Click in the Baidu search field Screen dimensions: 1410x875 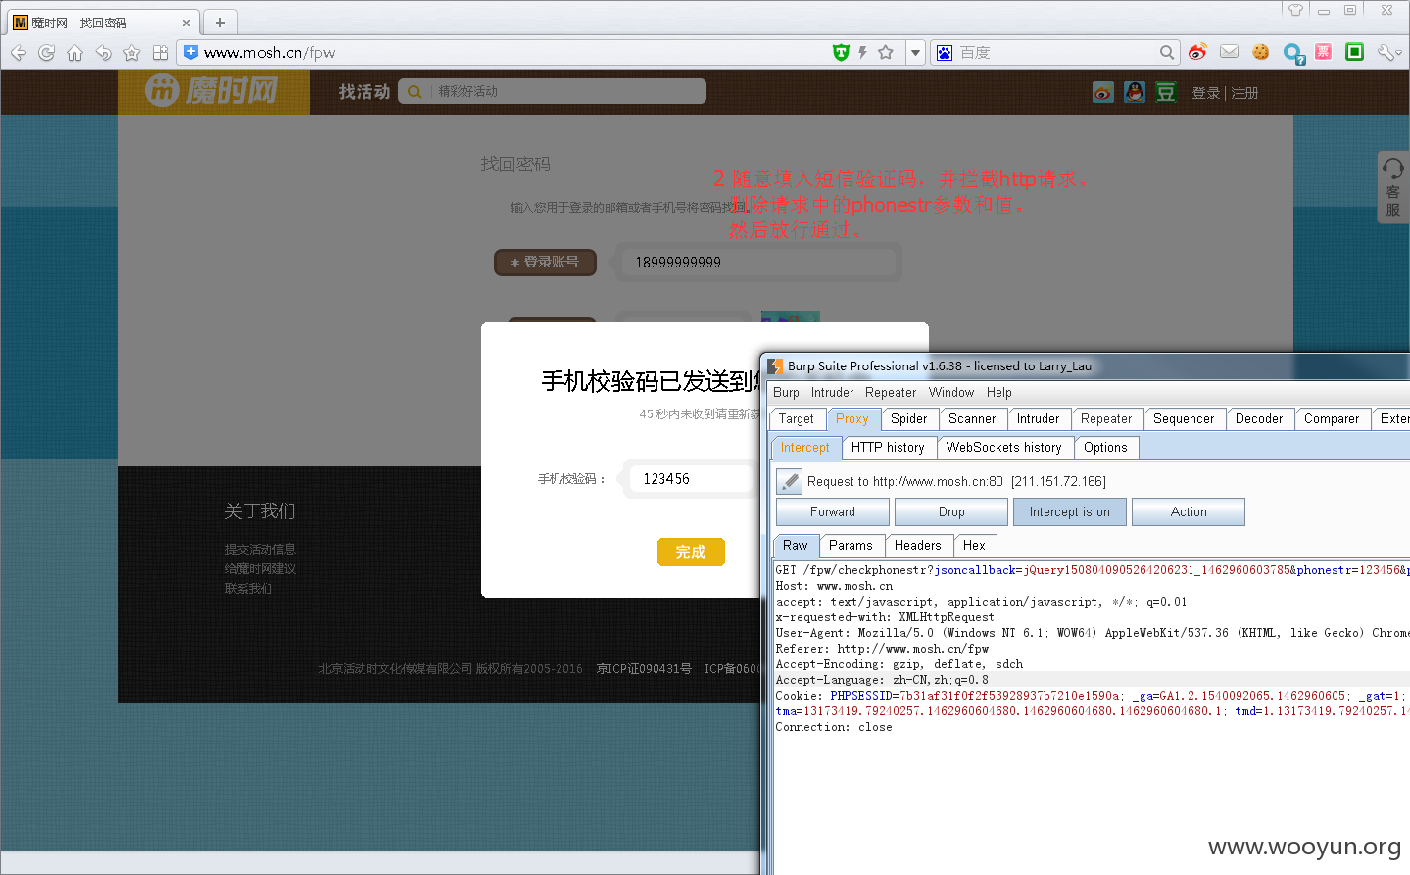(1056, 53)
